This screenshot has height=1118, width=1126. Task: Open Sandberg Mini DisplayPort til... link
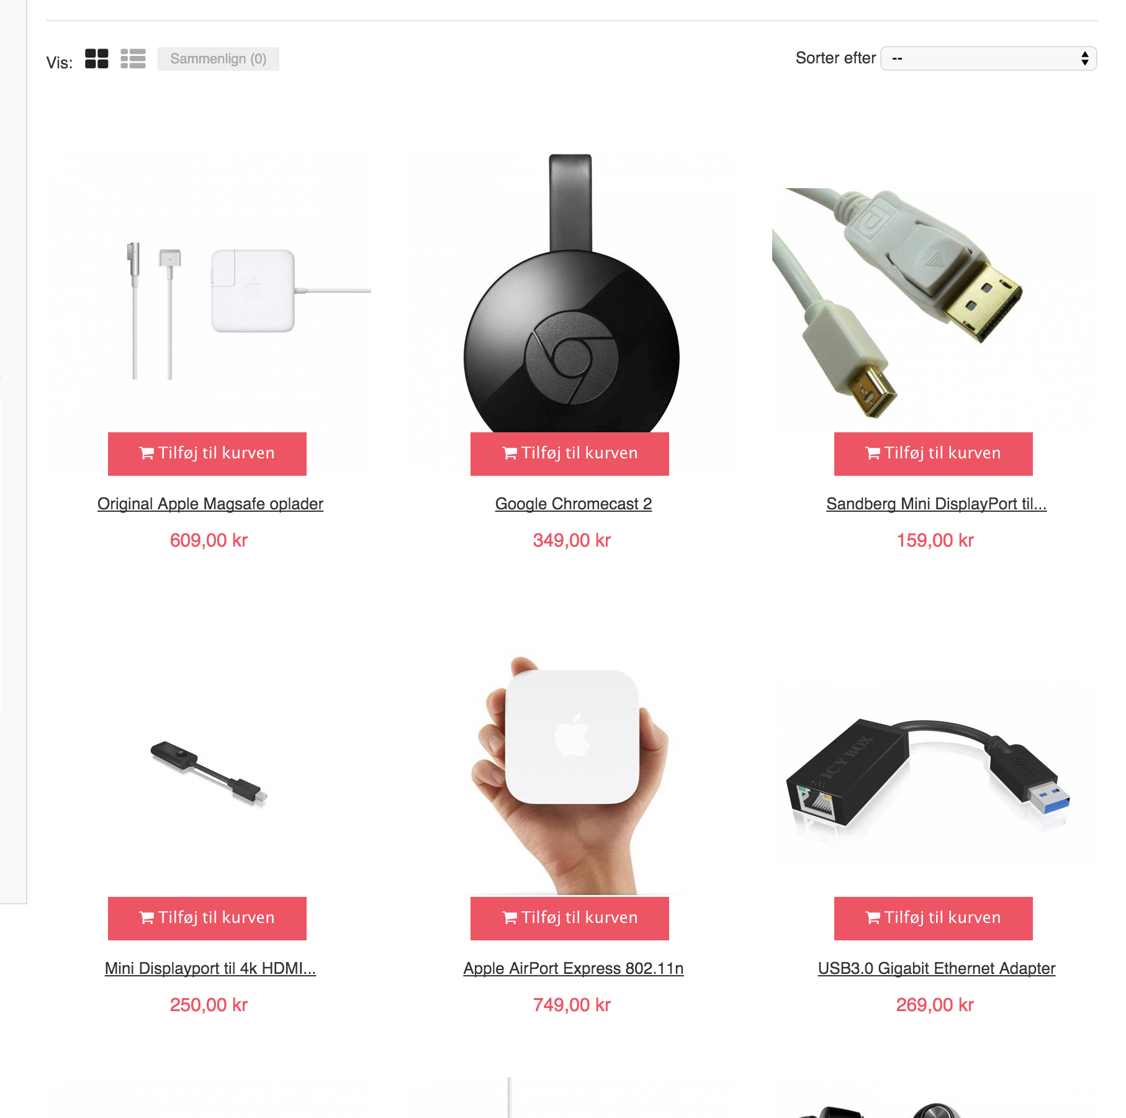click(936, 504)
